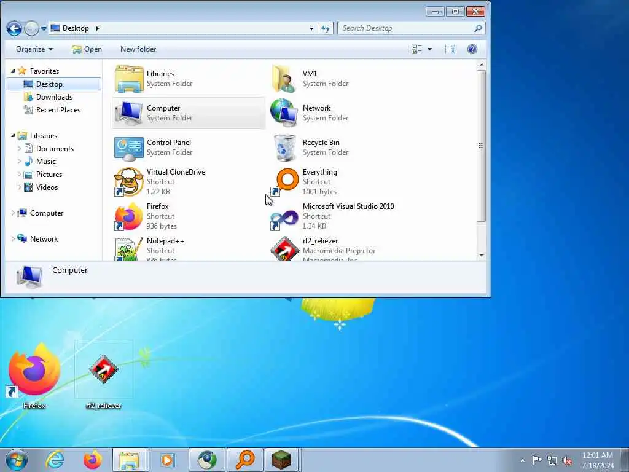This screenshot has width=629, height=472.
Task: Open the change-view options dropdown arrow
Action: click(x=429, y=49)
